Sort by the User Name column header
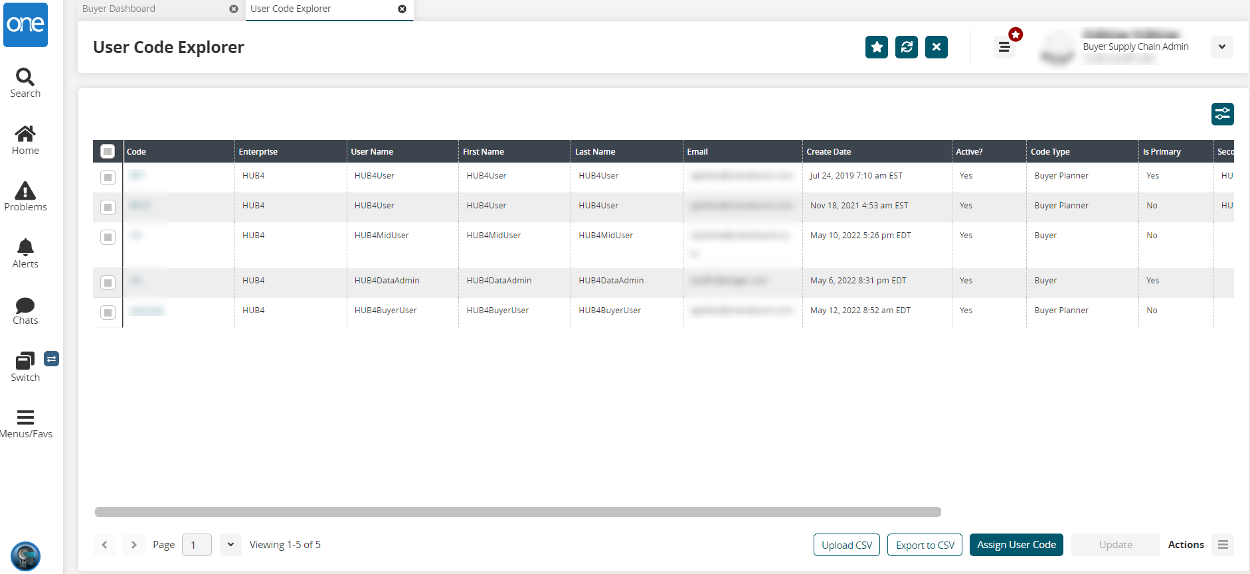This screenshot has width=1250, height=574. click(x=402, y=151)
